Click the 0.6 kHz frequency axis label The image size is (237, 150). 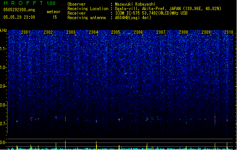[3, 142]
